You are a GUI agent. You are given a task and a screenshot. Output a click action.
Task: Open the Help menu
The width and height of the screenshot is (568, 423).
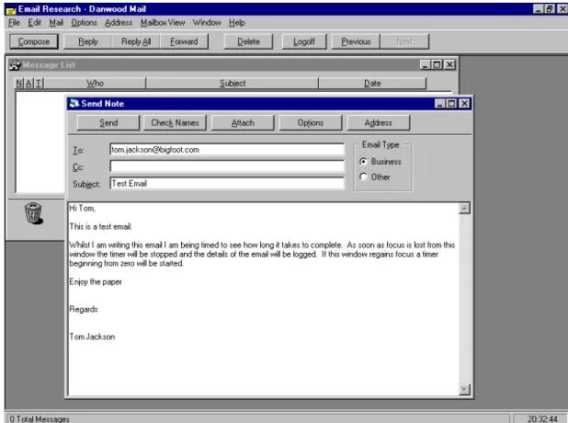coord(237,23)
